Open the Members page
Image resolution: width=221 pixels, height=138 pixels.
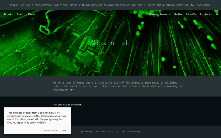coord(165,14)
